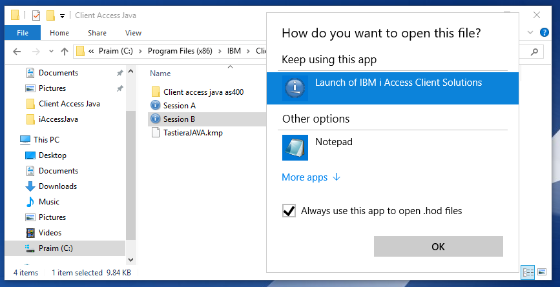Show hidden breadcrumb path chevrons

90,51
